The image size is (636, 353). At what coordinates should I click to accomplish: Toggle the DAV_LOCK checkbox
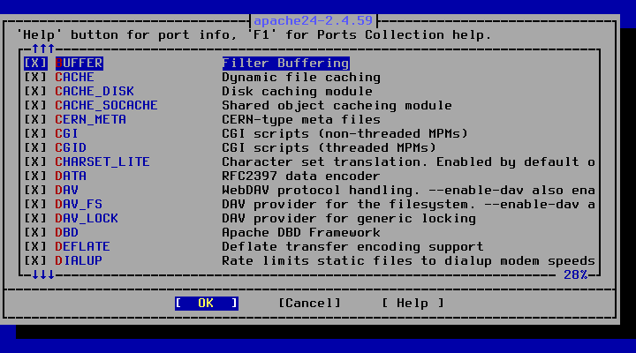tap(35, 219)
